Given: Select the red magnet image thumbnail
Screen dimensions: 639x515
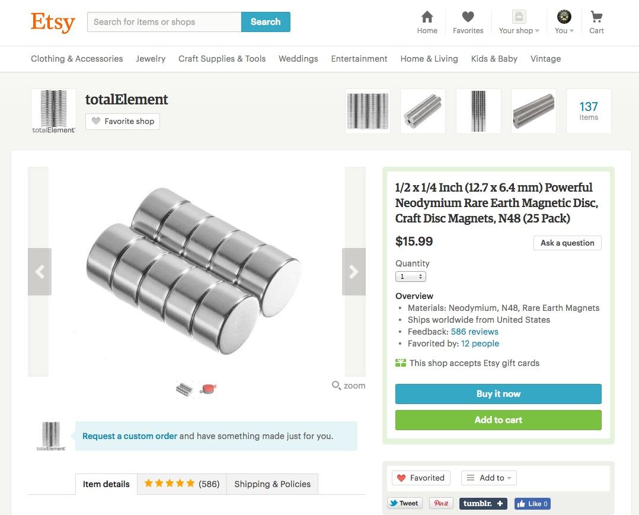Looking at the screenshot, I should click(x=208, y=389).
